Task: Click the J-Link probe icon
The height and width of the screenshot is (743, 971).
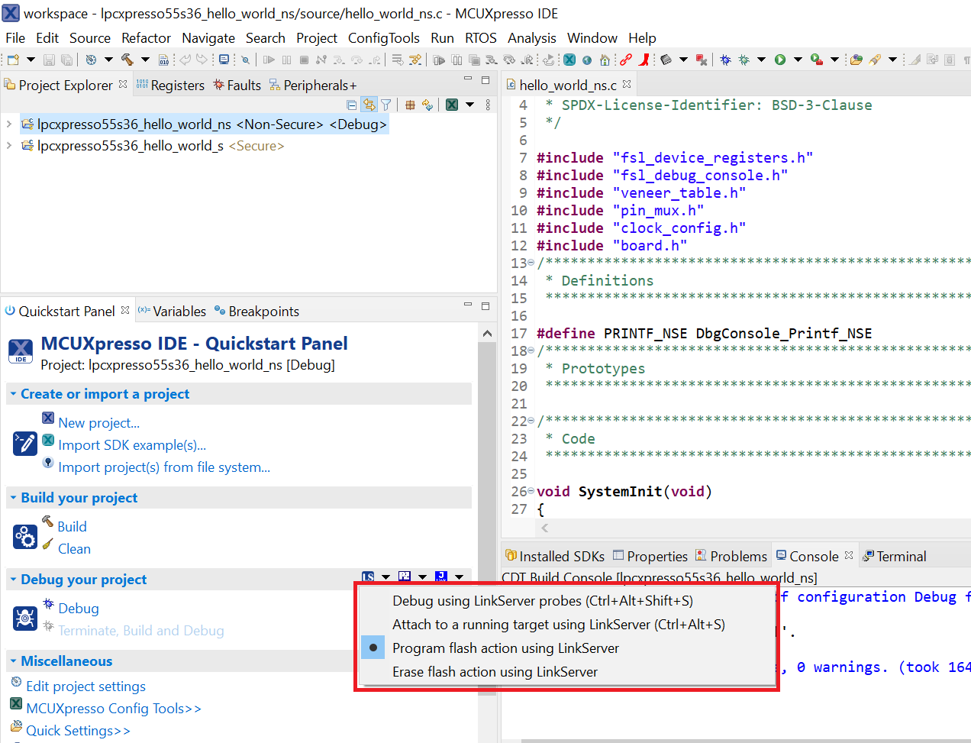Action: [x=441, y=577]
